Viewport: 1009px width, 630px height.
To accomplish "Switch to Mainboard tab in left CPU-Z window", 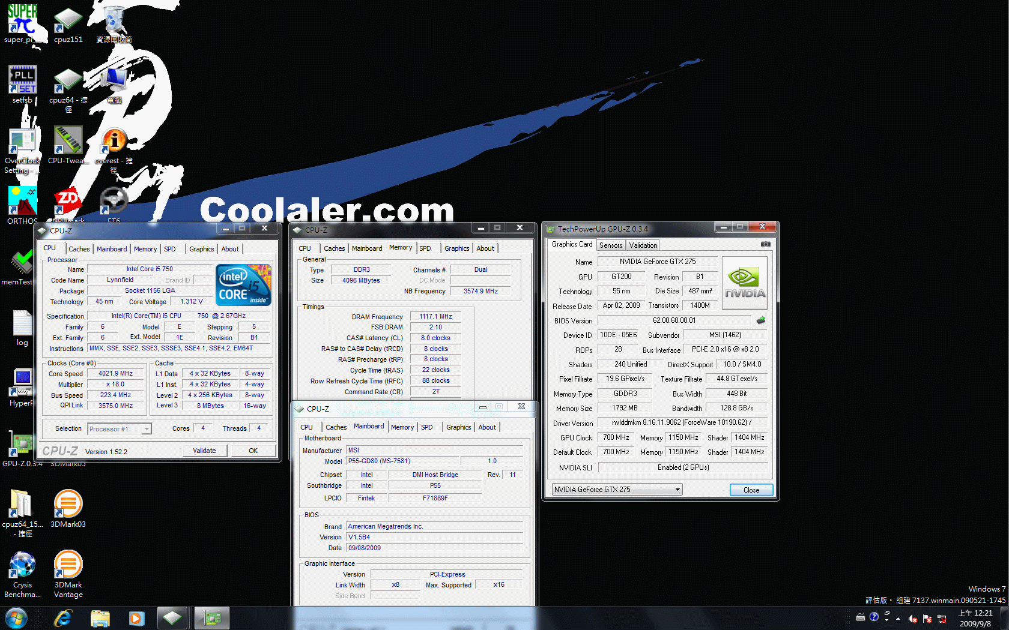I will click(112, 249).
